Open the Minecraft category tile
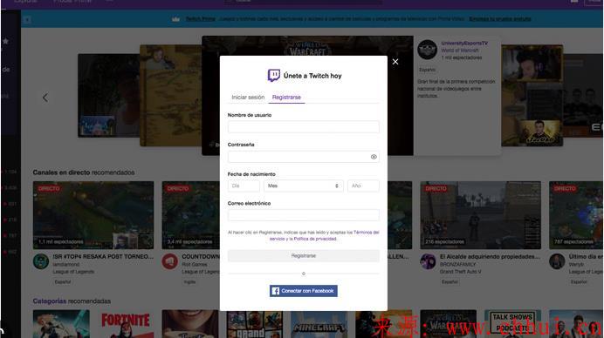The width and height of the screenshot is (604, 338). click(319, 324)
